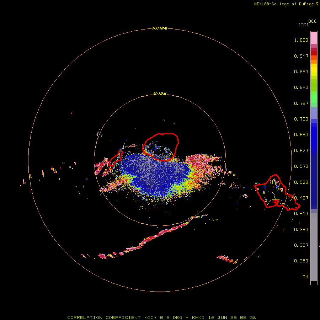Click the NEXLAB-College of DuPage credit text

[x=284, y=4]
